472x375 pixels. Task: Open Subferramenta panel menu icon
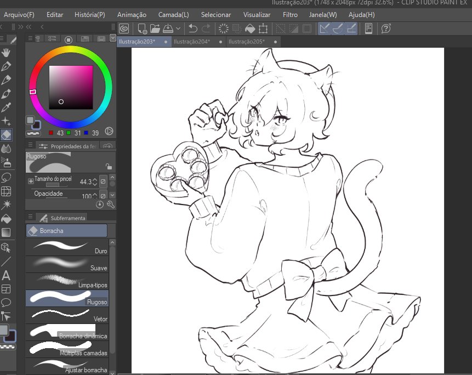(30, 217)
